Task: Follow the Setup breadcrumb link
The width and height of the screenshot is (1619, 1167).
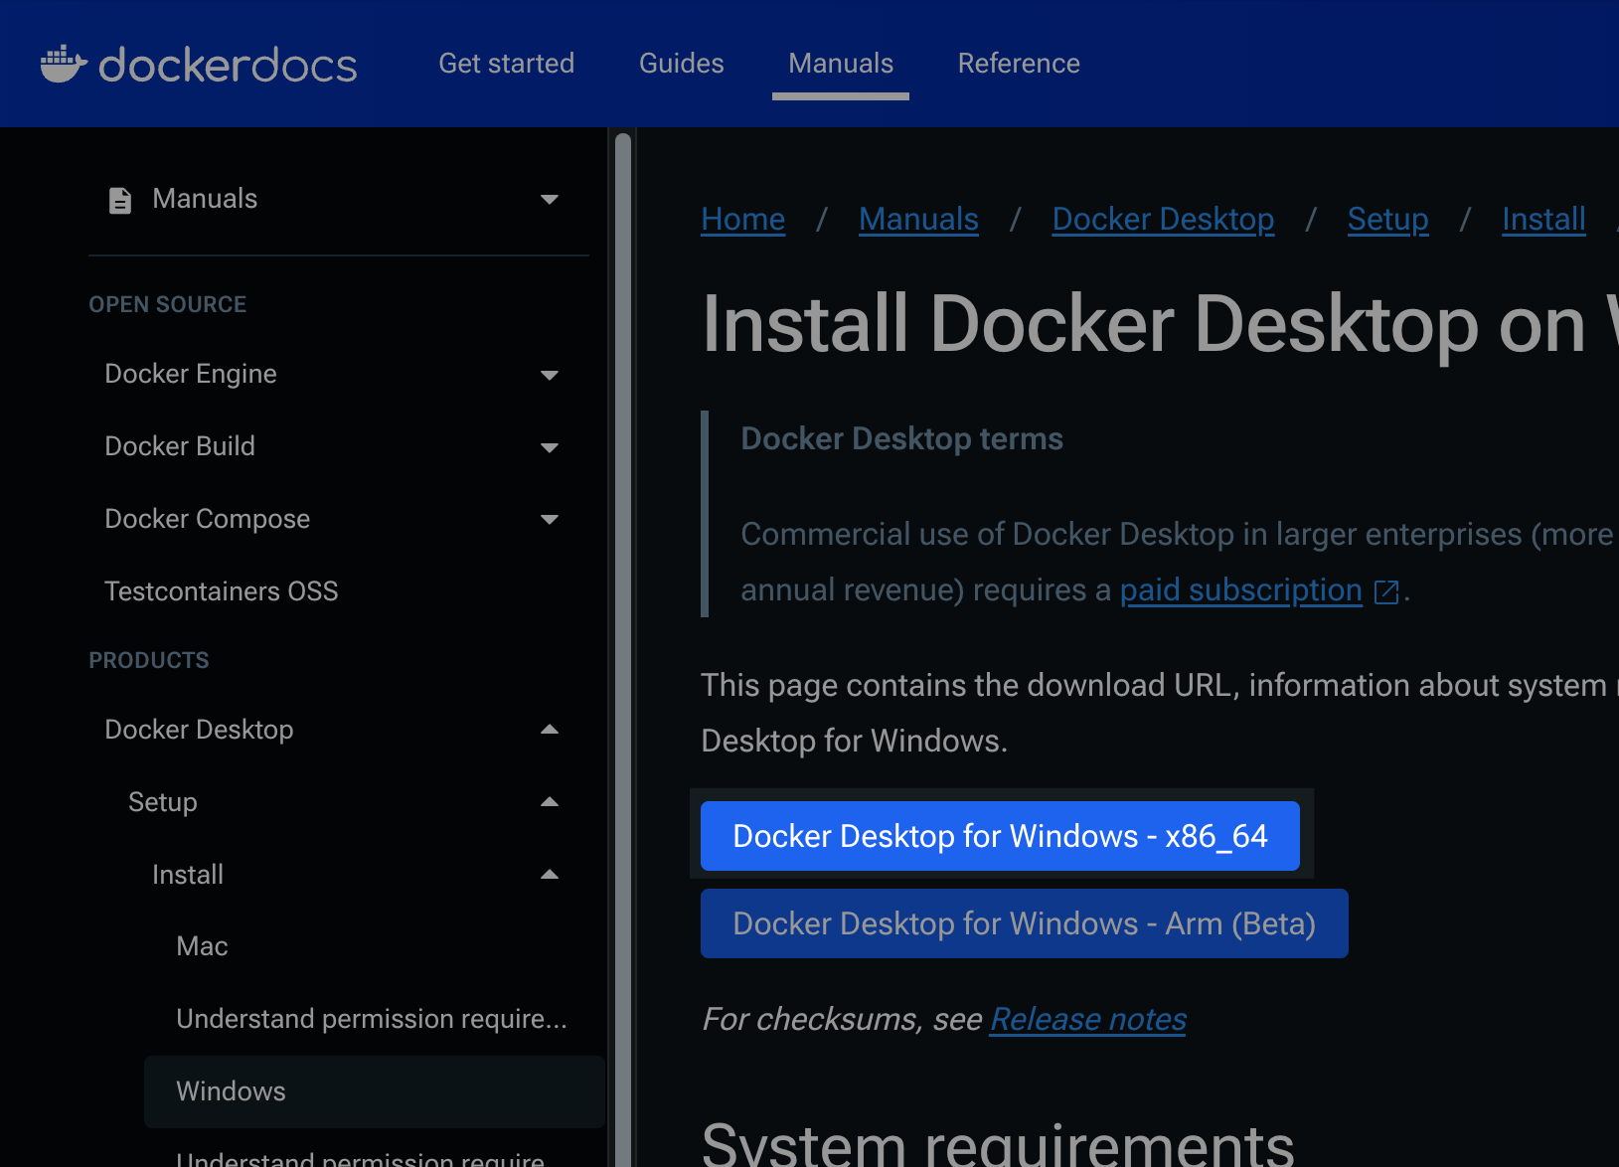Action: [x=1387, y=219]
